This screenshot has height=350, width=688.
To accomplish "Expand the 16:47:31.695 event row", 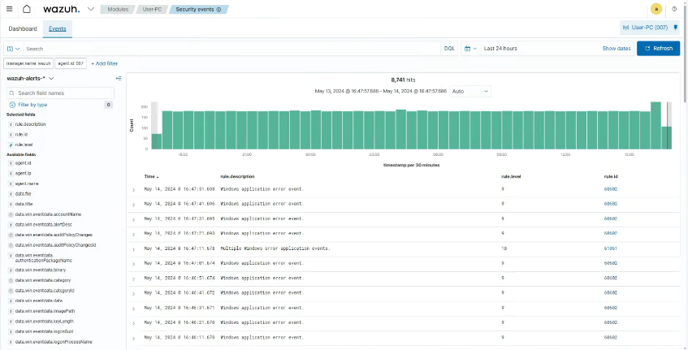I will coord(134,220).
